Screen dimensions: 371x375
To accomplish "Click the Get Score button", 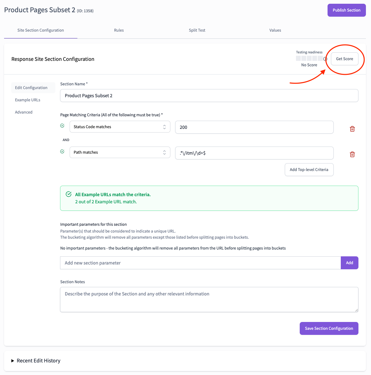I will 345,58.
